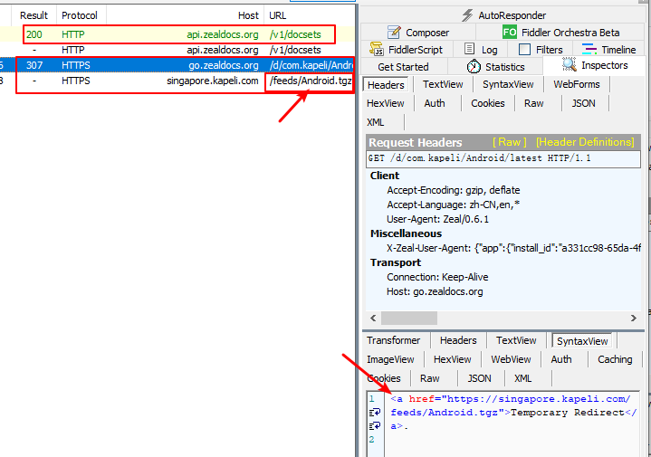Click the Statistics stopwatch icon
Viewport: 651px width, 457px height.
tap(474, 66)
